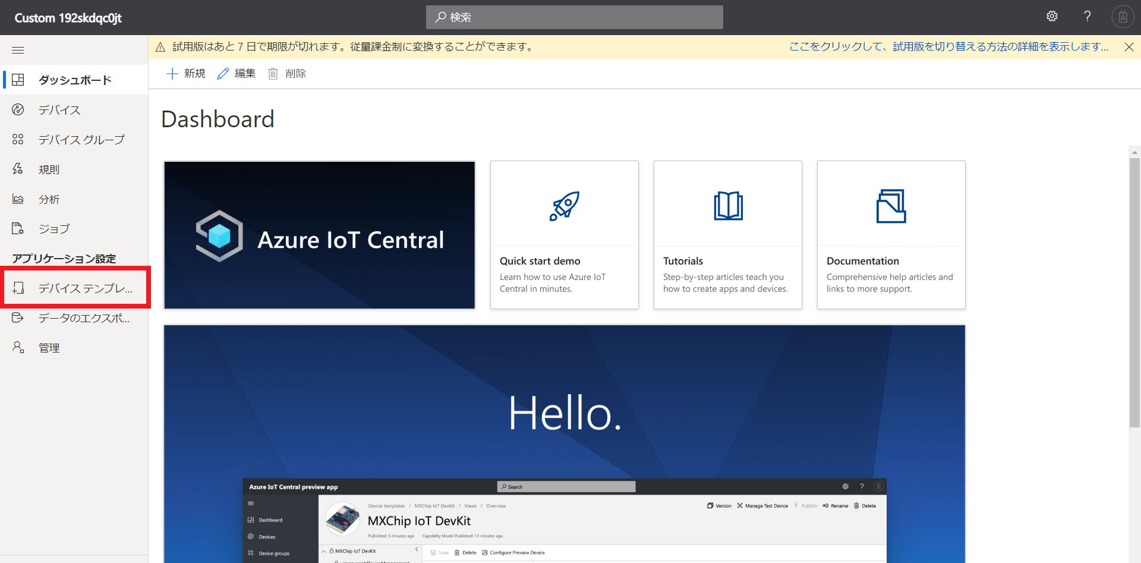Open the ダッシュボード dashboard icon
The height and width of the screenshot is (563, 1141).
tap(18, 80)
